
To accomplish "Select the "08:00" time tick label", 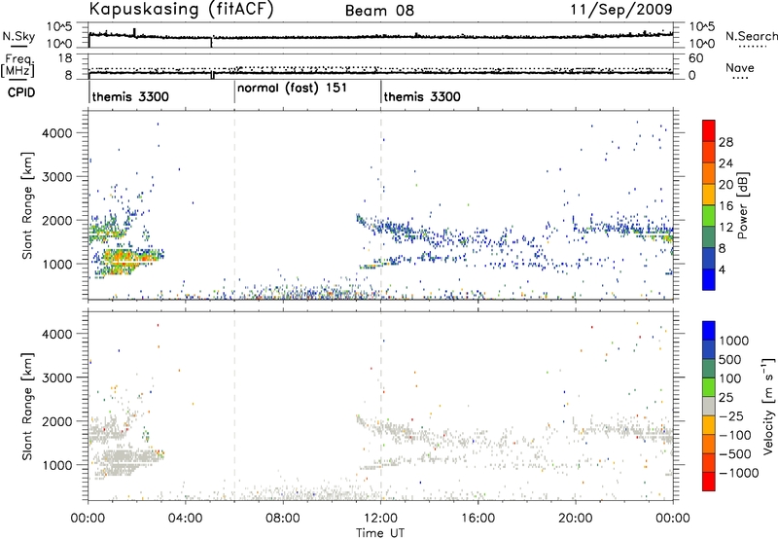I will point(283,519).
